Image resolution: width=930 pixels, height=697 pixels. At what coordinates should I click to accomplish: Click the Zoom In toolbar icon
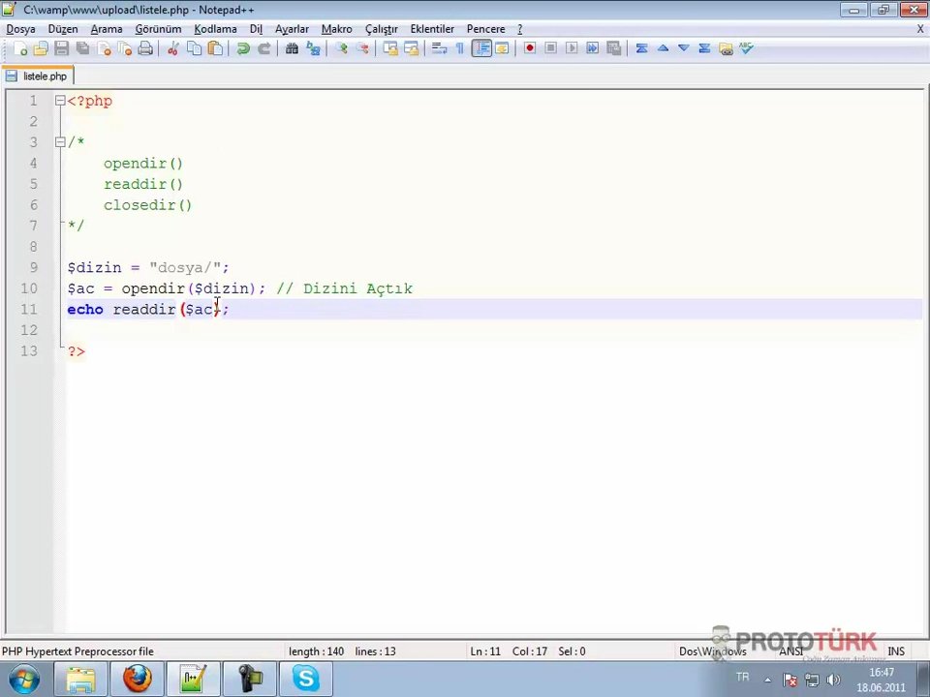click(341, 48)
